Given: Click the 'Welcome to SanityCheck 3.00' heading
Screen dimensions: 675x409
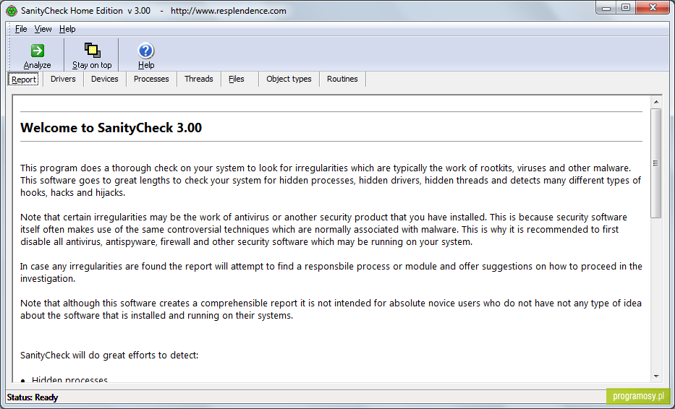Looking at the screenshot, I should pos(111,128).
